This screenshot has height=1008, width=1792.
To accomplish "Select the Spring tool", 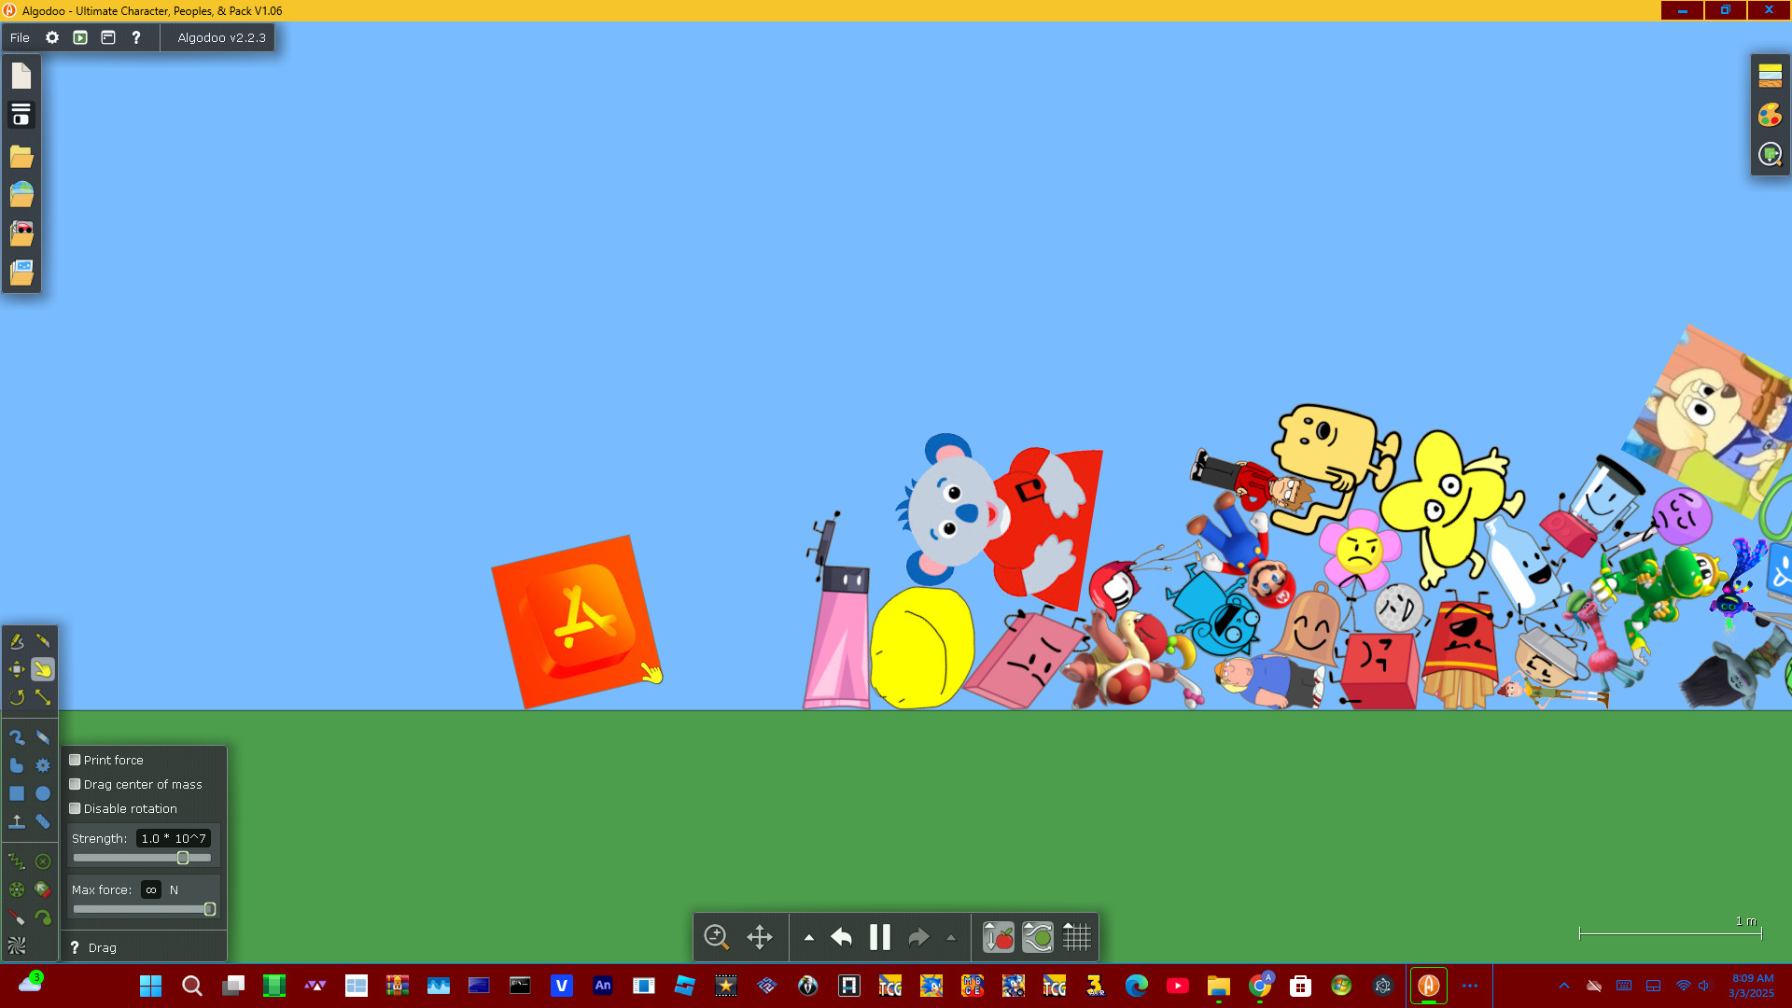I will point(17,861).
